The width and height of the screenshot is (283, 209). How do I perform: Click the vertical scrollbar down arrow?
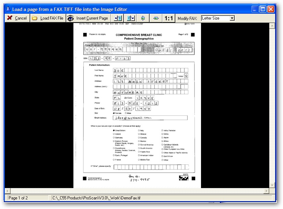272,185
